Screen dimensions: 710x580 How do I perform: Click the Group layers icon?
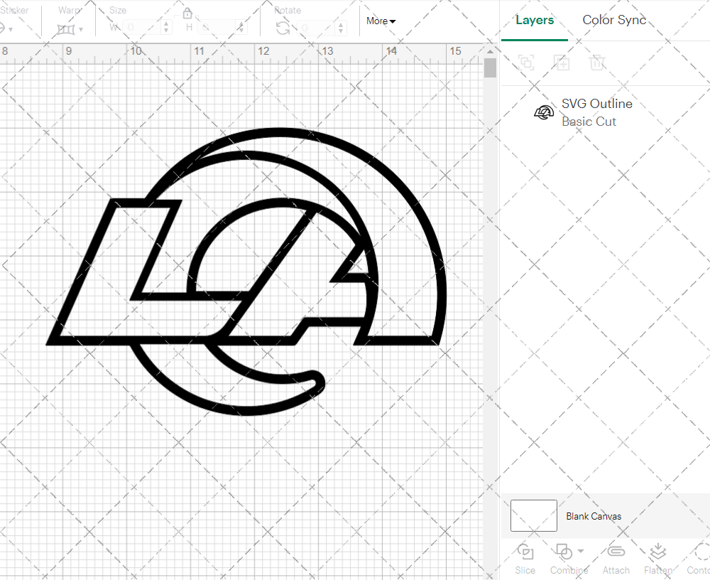click(526, 62)
